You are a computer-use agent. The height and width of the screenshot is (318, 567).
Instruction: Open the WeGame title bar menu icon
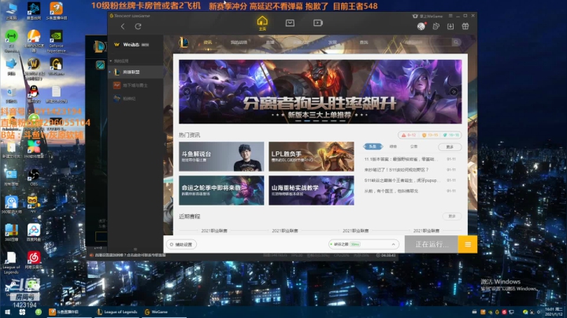pyautogui.click(x=450, y=16)
